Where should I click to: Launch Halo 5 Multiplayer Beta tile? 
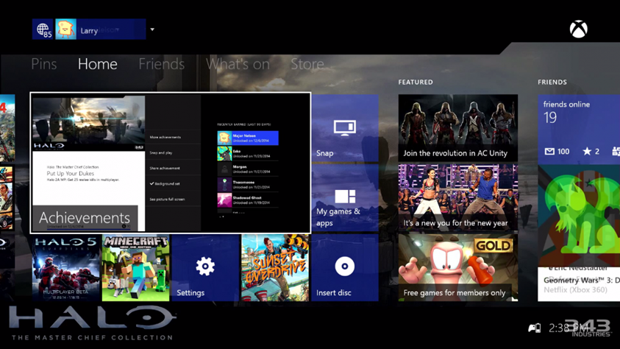65,267
